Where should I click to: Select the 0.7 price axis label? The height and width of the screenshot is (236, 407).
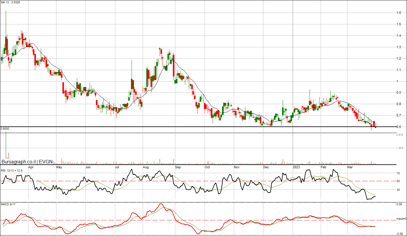399,115
